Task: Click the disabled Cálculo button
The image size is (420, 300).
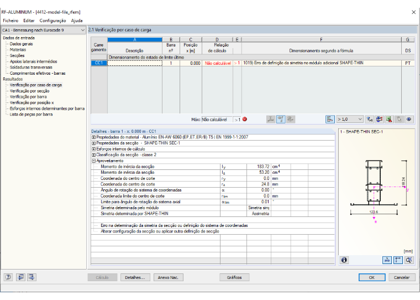Action: pyautogui.click(x=102, y=277)
